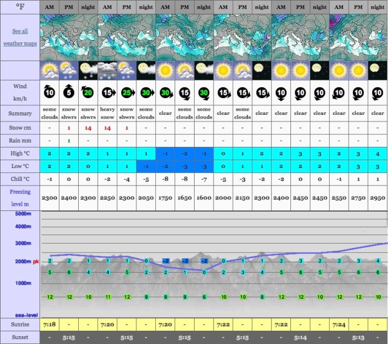This screenshot has height=344, width=388.
Task: Click wind 10 icon in freezing level 2950 column
Action: click(x=377, y=94)
